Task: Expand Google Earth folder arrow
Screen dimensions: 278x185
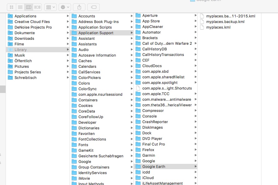Action: (195, 167)
